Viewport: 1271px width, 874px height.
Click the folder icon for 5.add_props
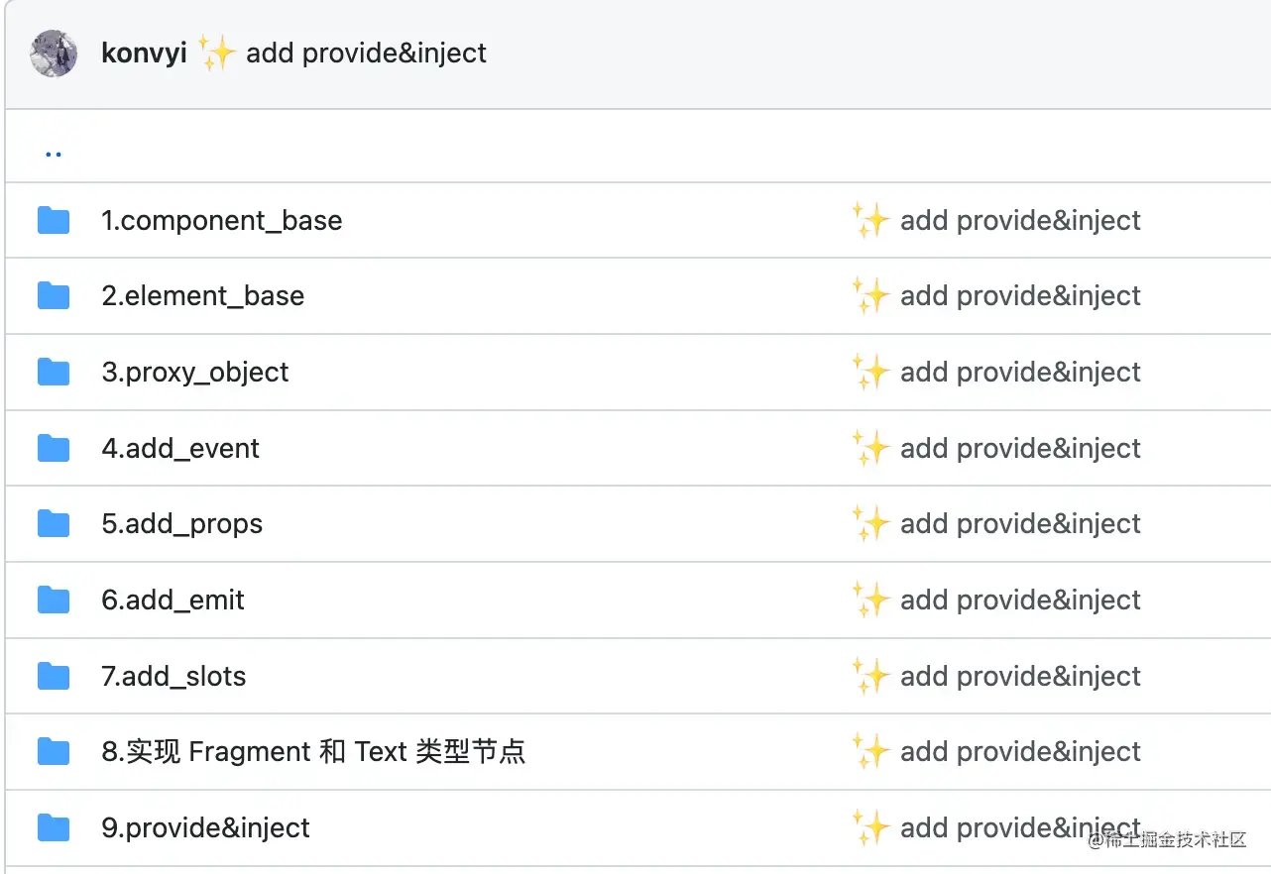click(54, 524)
